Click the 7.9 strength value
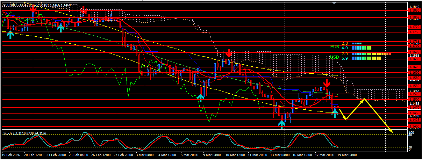This screenshot has width=422, height=160. coord(345,54)
